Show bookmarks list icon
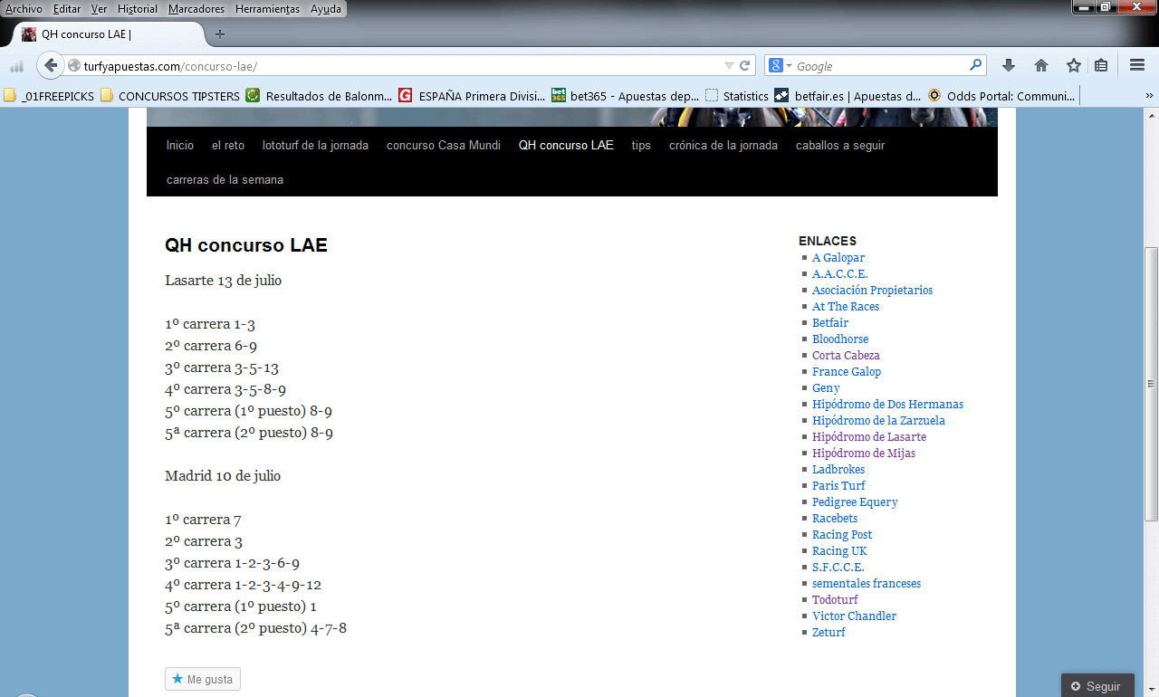The width and height of the screenshot is (1159, 697). point(1101,65)
